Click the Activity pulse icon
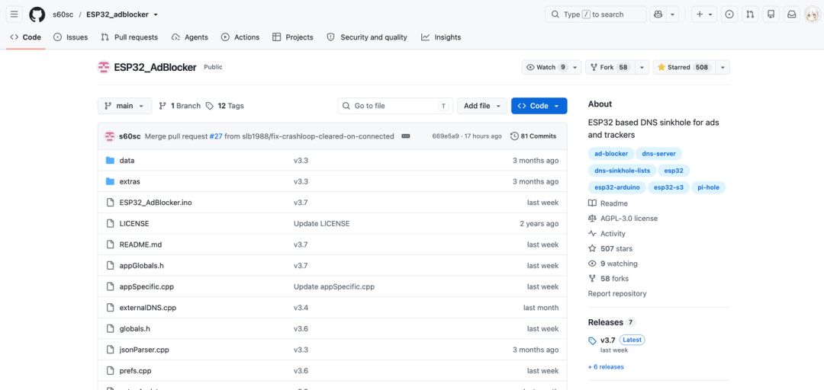 click(x=592, y=234)
